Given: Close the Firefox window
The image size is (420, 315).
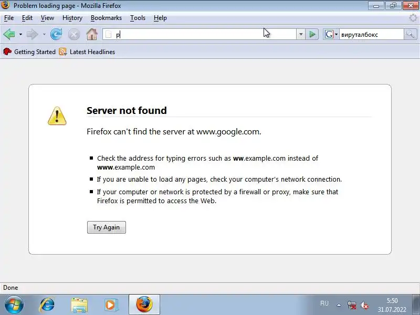Looking at the screenshot, I should [x=411, y=5].
